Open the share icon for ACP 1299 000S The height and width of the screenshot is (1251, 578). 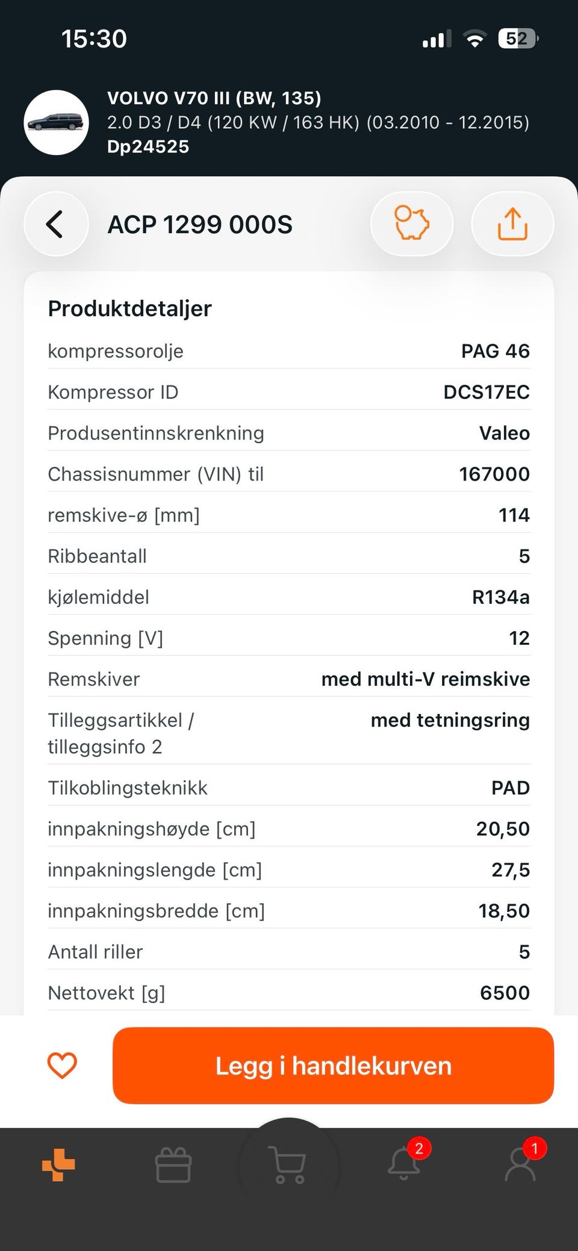coord(512,223)
